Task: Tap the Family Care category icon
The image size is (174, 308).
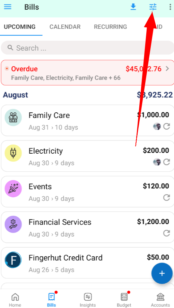Action: coord(13,118)
